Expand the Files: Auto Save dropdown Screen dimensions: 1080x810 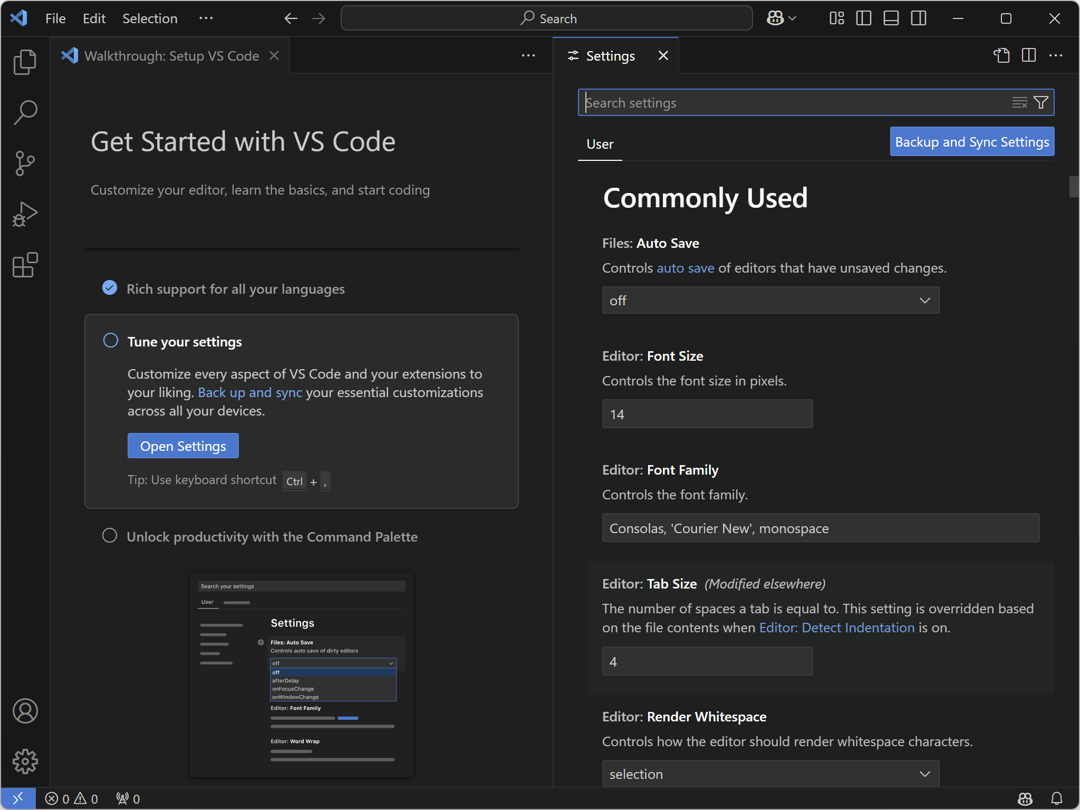[x=770, y=300]
